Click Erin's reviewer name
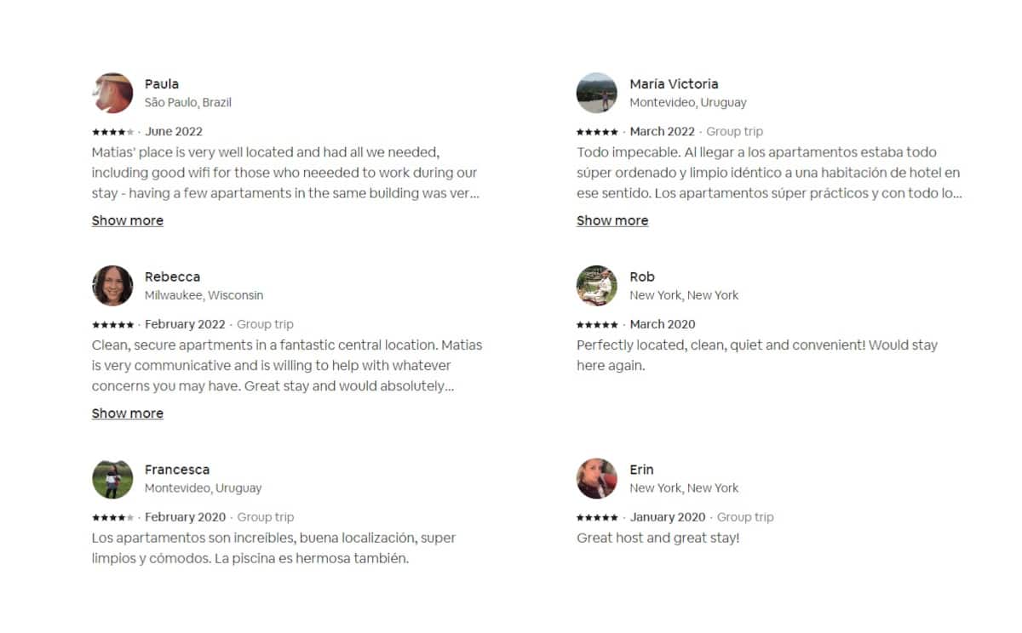 click(641, 470)
